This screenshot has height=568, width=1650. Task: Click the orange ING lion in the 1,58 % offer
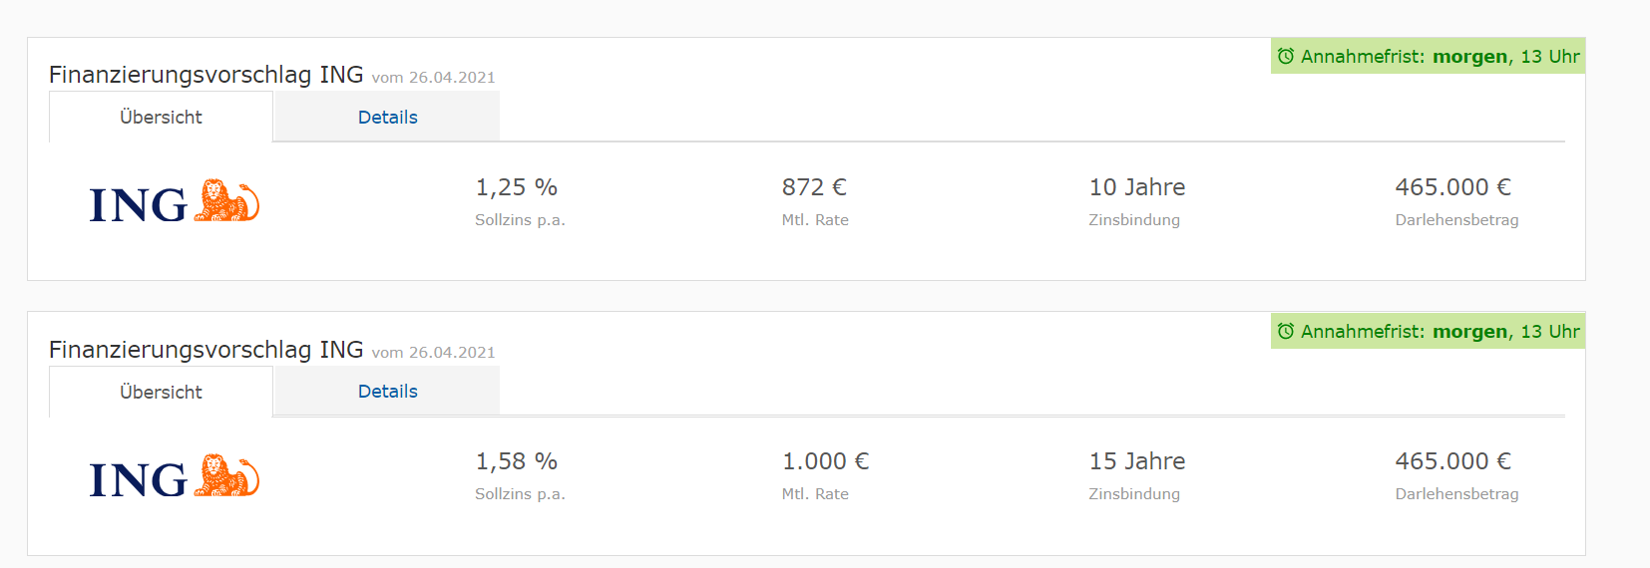tap(226, 476)
